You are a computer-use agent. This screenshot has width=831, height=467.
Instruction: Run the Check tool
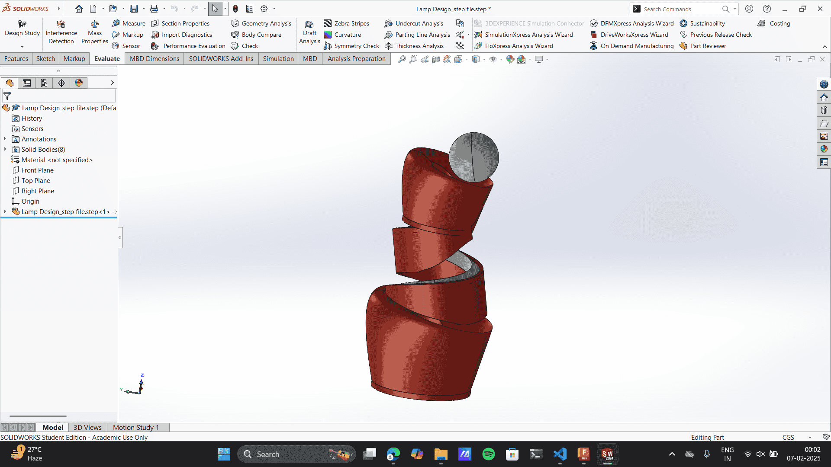pyautogui.click(x=245, y=46)
